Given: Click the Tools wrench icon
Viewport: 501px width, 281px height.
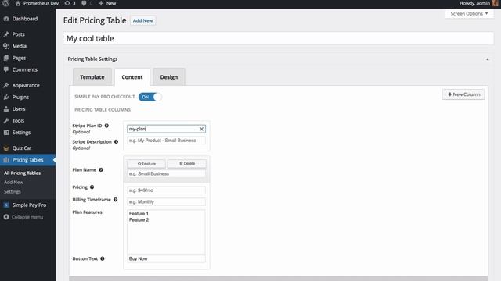Looking at the screenshot, I should (6, 121).
